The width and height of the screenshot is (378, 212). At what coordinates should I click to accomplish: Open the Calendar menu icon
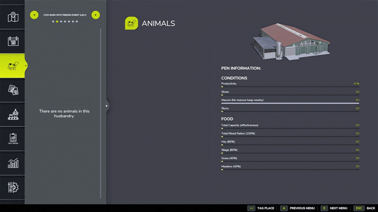tap(13, 41)
